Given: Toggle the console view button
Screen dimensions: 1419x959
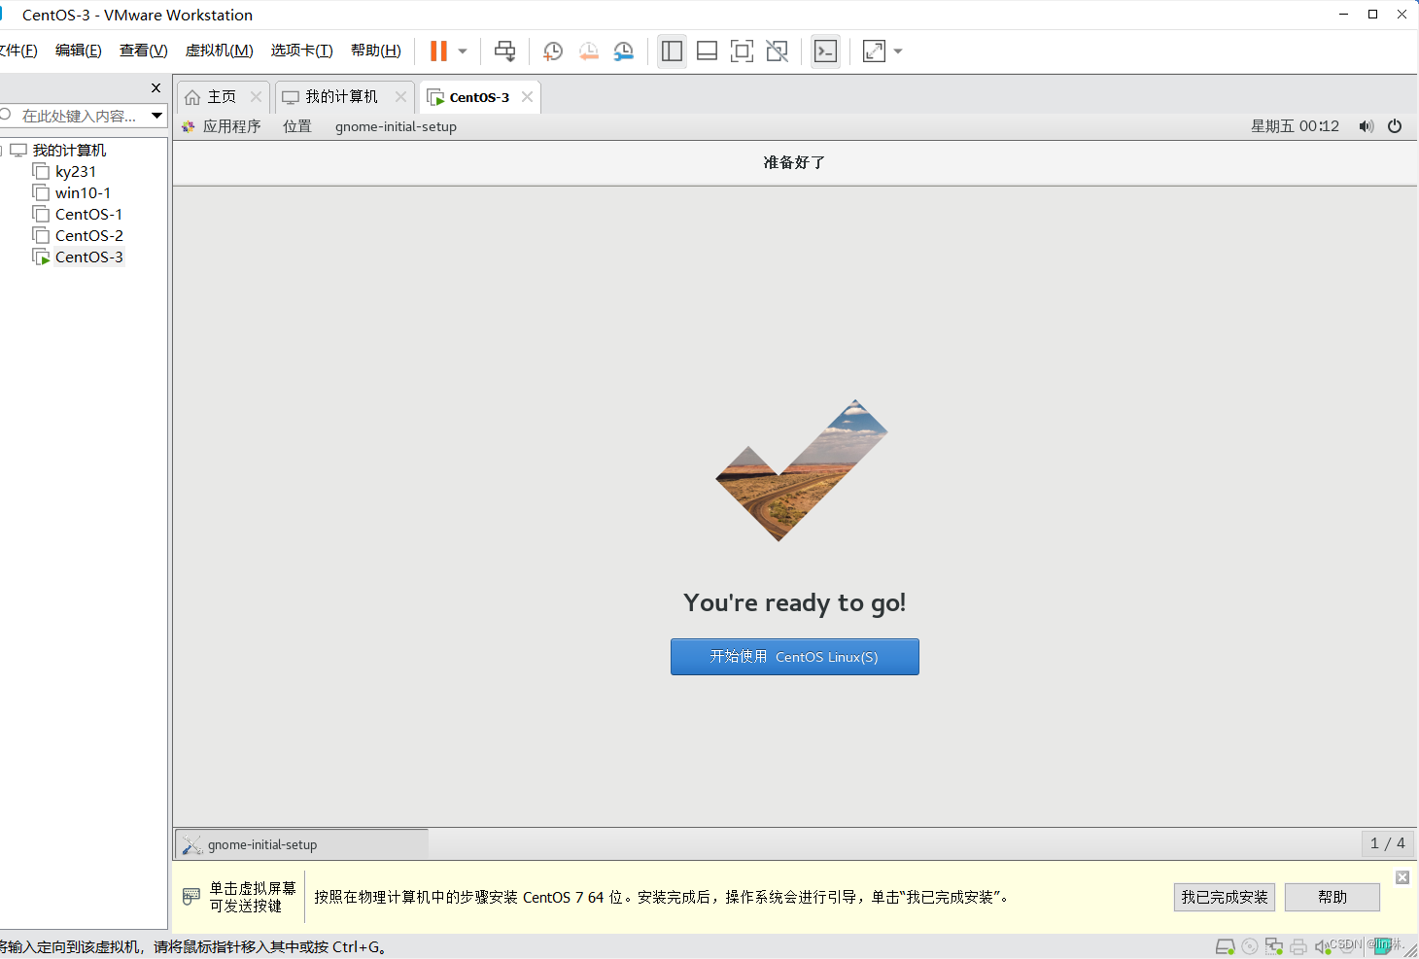Looking at the screenshot, I should point(825,51).
